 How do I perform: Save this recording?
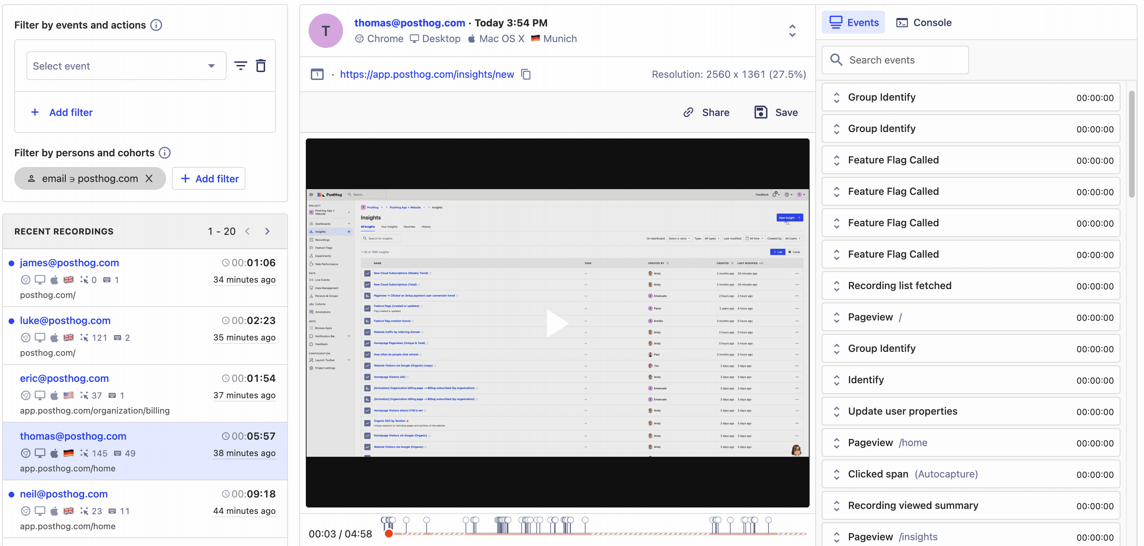(x=776, y=112)
